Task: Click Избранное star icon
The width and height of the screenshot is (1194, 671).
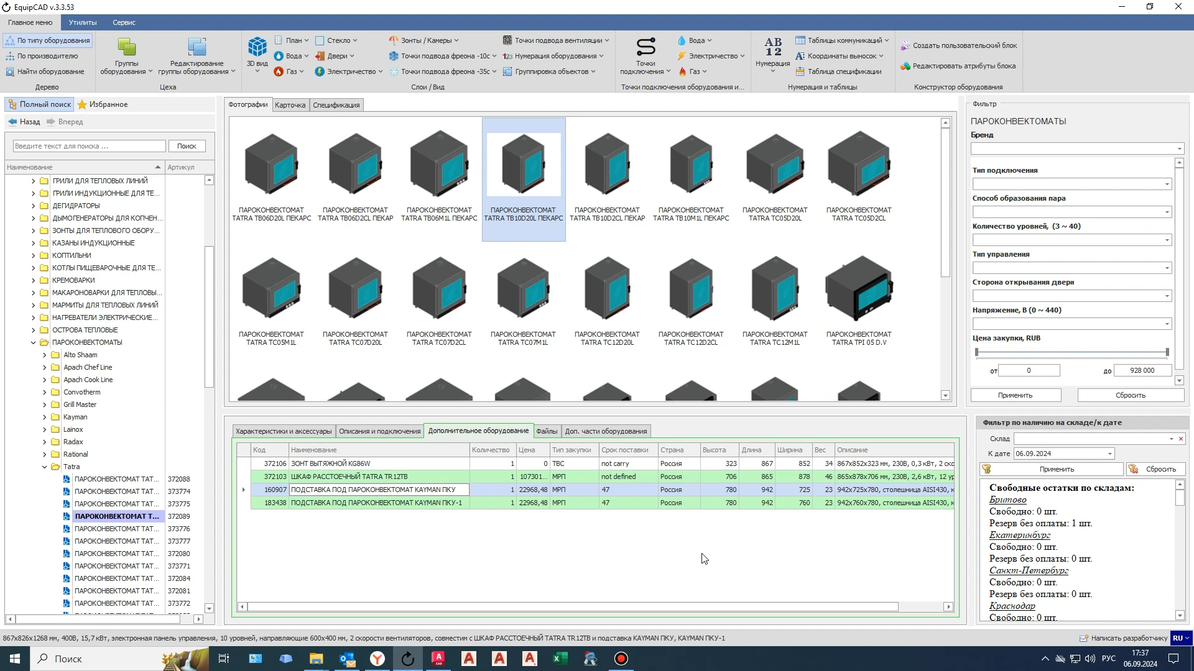Action: pos(82,104)
